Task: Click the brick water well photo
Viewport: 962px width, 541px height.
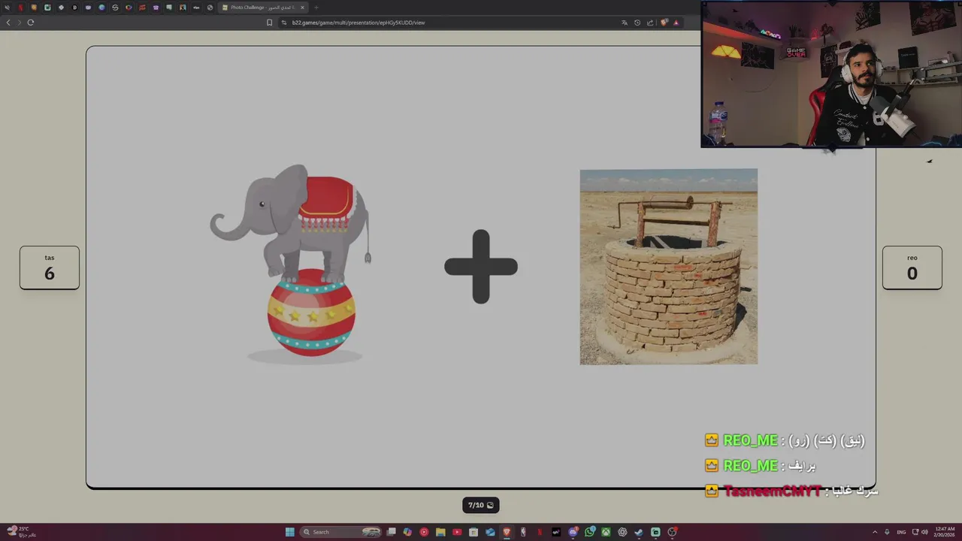Action: pos(669,267)
